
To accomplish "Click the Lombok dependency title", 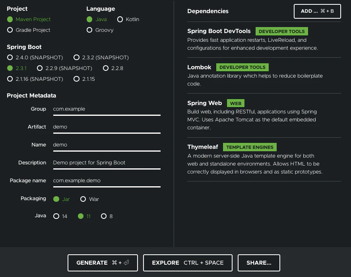I will (199, 67).
